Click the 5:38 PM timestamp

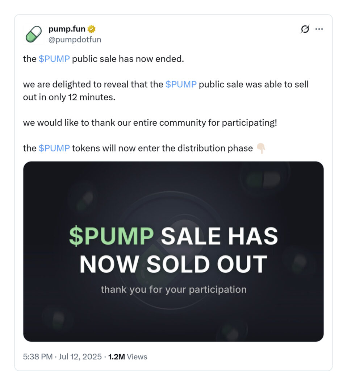37,357
